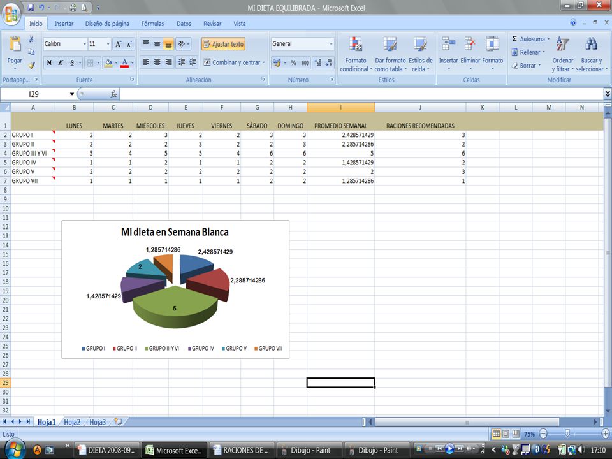Click Insertar cells button
612x459 pixels.
point(448,54)
